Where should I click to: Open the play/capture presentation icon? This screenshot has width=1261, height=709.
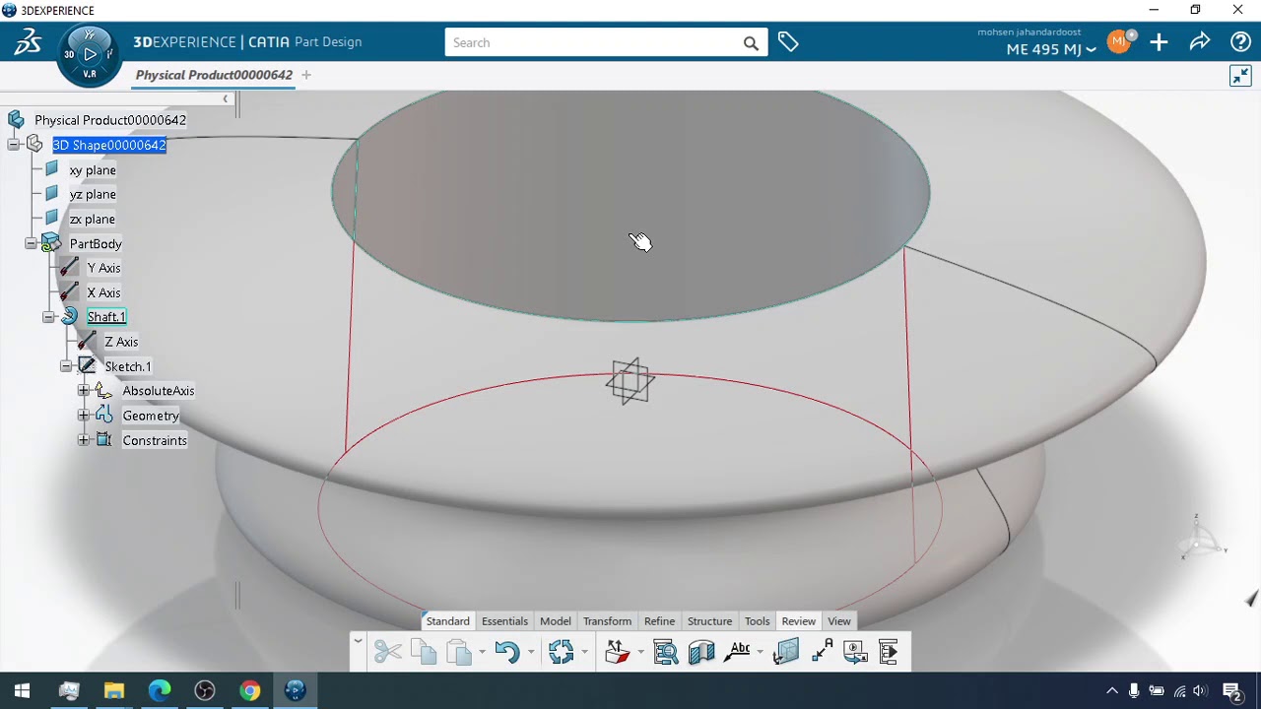tap(855, 652)
